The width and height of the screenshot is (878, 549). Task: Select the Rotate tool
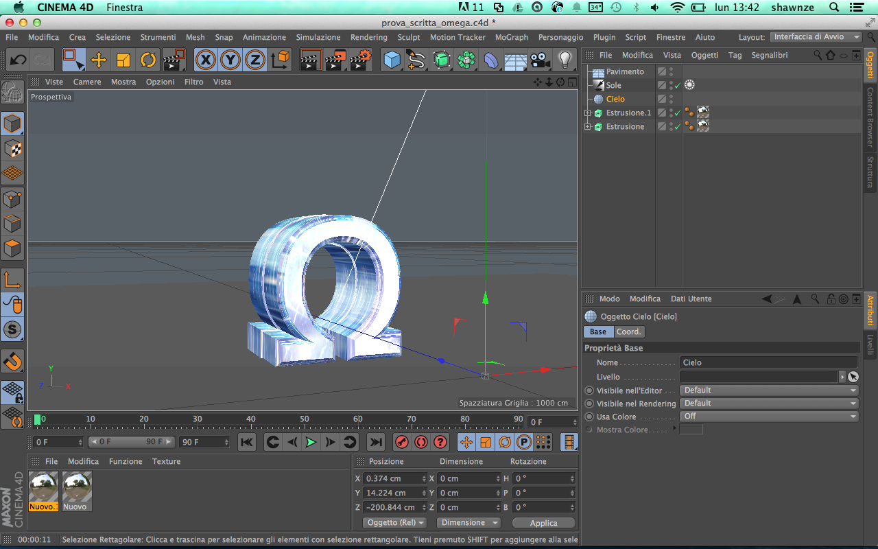[x=148, y=60]
